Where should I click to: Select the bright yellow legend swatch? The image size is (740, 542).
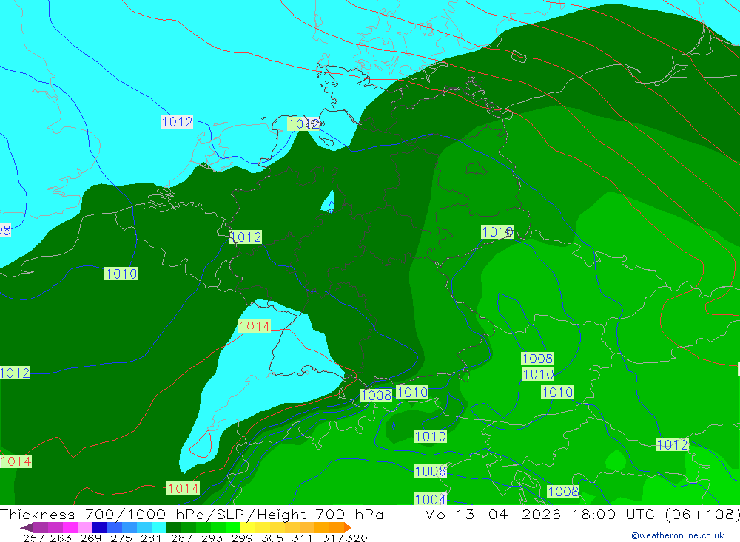(248, 527)
